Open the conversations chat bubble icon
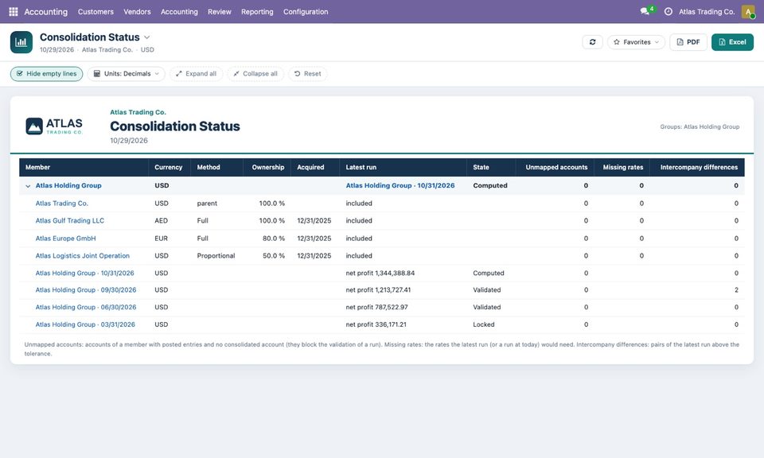The image size is (764, 458). (x=645, y=11)
